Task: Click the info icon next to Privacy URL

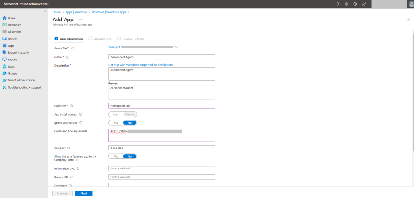Action: point(72,177)
